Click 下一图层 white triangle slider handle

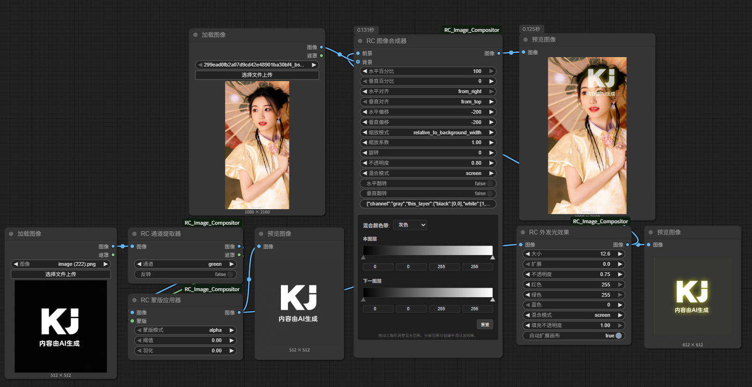click(493, 299)
